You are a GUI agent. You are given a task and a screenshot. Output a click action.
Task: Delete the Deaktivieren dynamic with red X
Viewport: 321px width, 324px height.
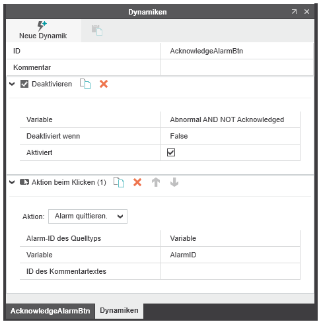[104, 84]
